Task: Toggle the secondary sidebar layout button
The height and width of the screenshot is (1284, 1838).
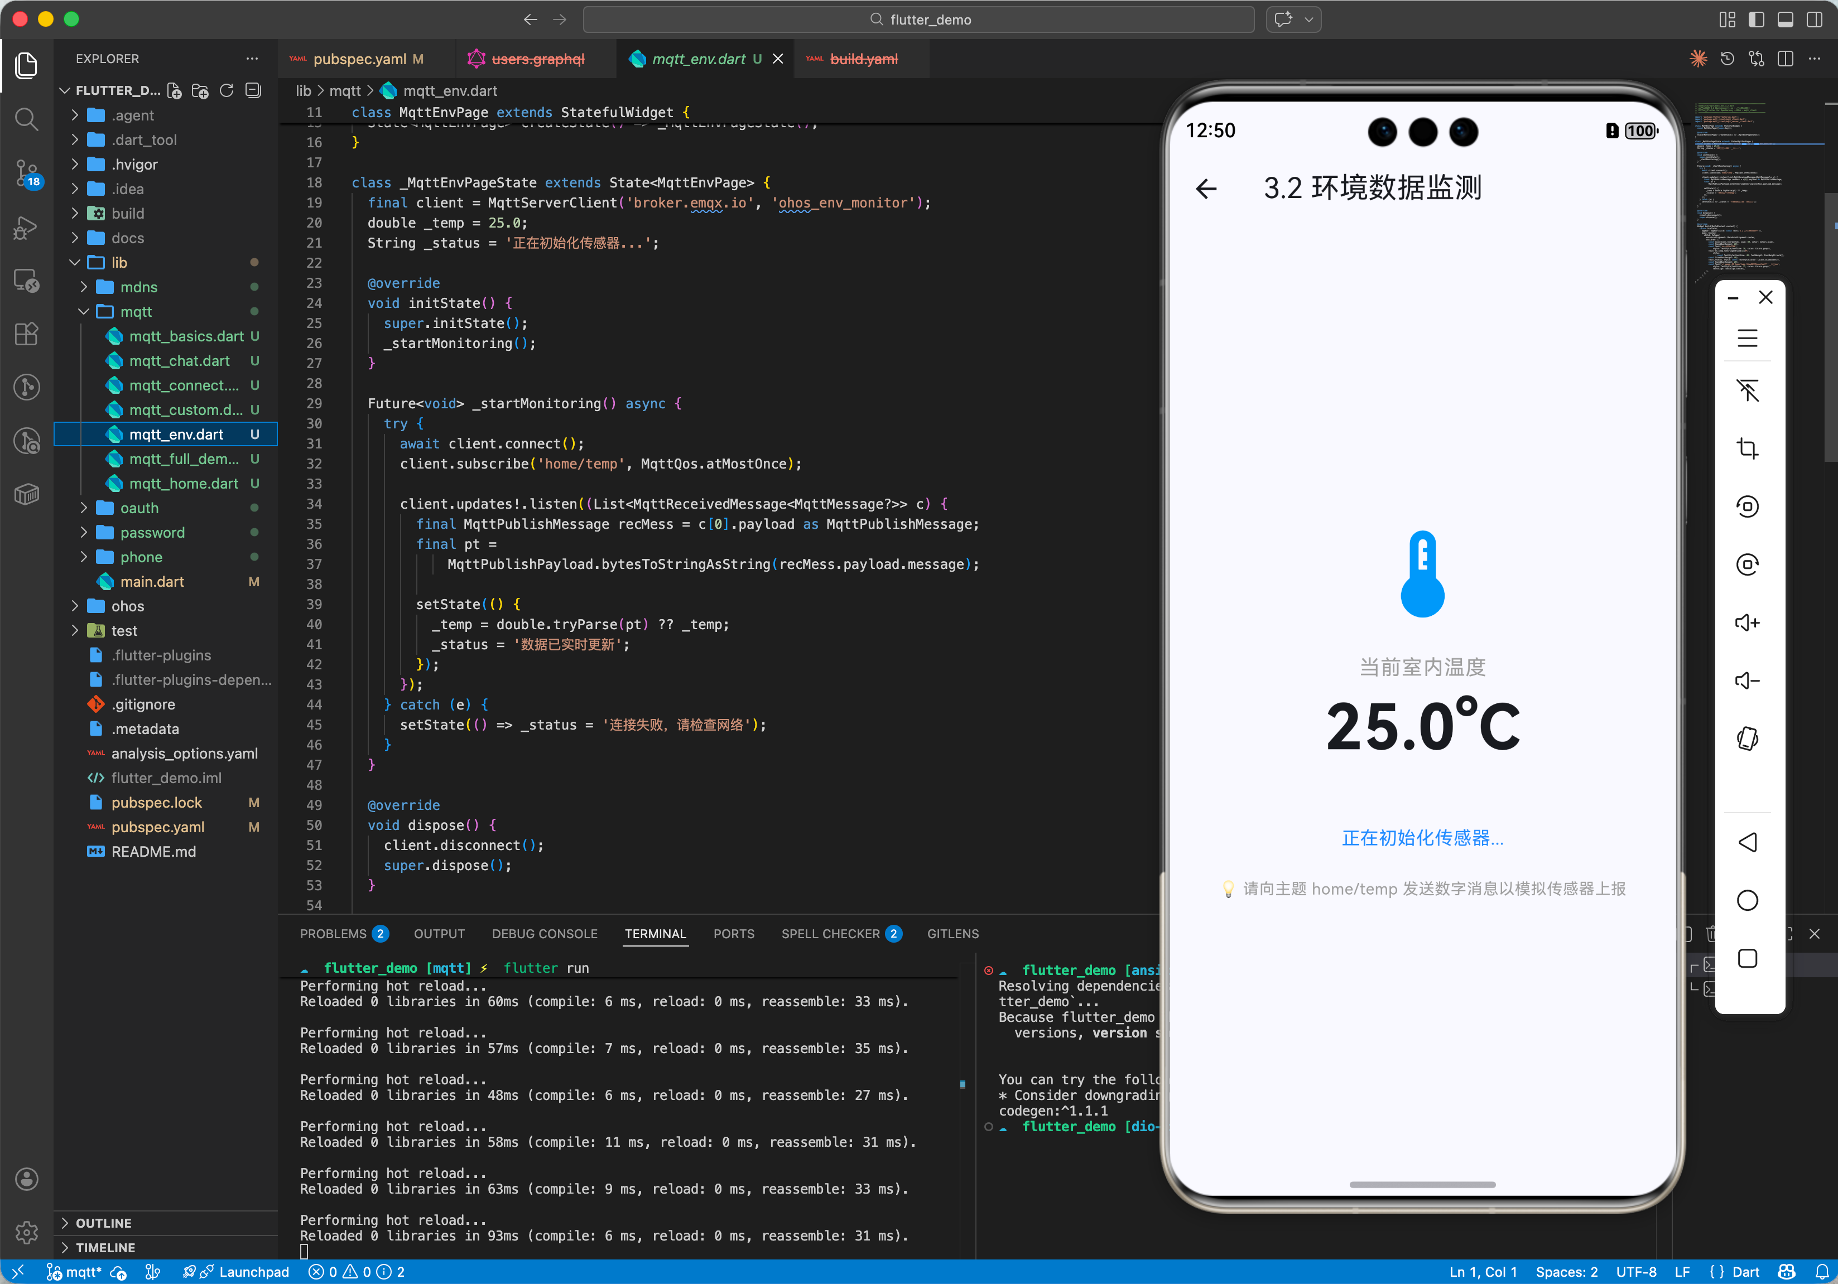Action: pyautogui.click(x=1814, y=20)
